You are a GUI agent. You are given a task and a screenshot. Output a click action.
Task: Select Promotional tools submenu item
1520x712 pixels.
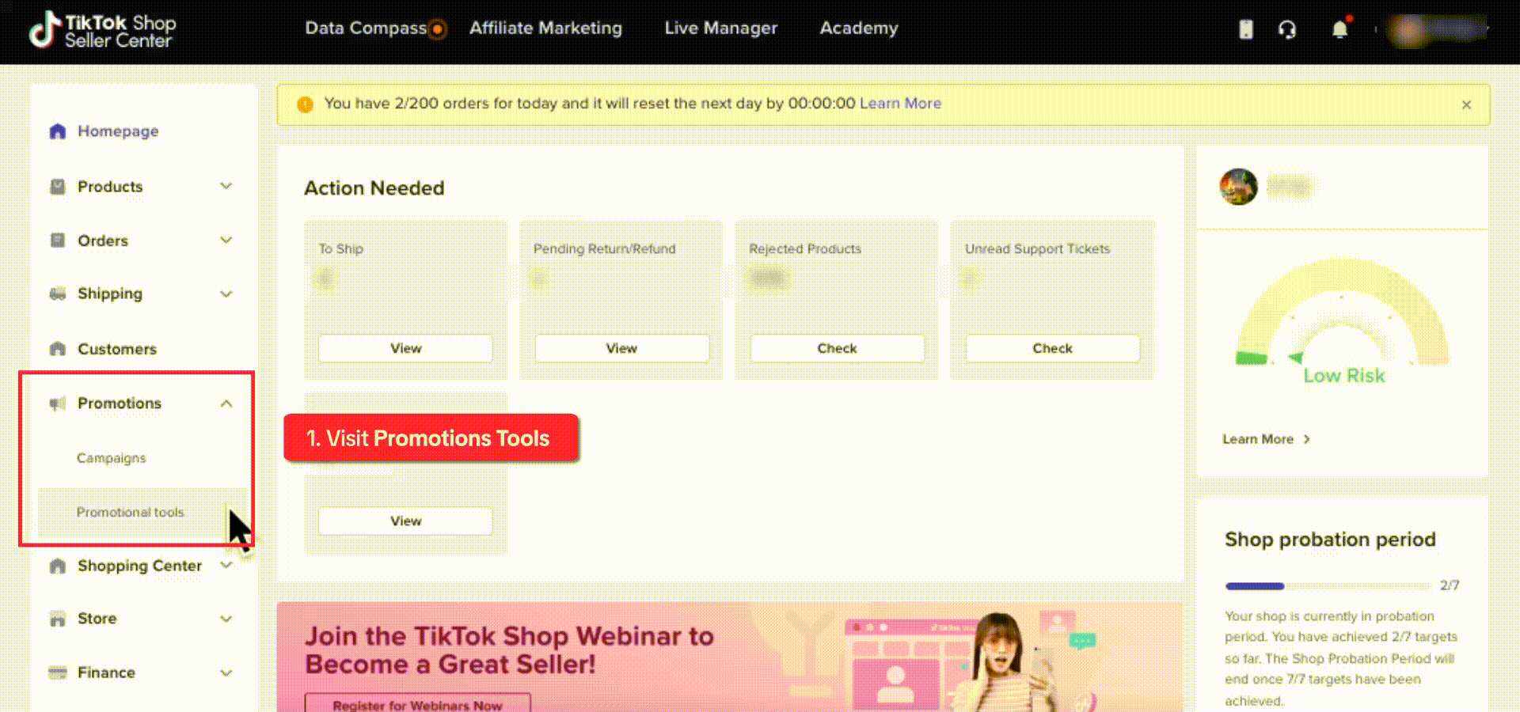tap(130, 512)
